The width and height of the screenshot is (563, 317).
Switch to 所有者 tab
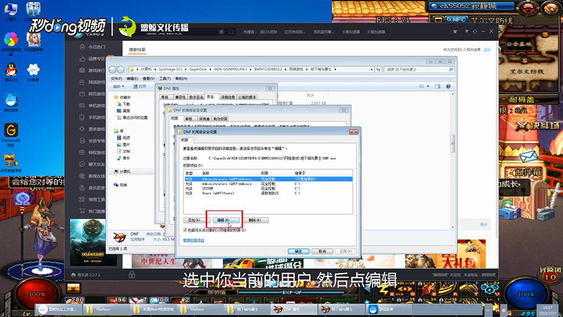point(205,118)
